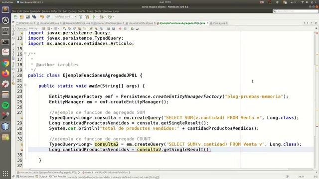Click the Save All toolbar icon
Viewport: 319px width, 179px height.
[x=34, y=17]
